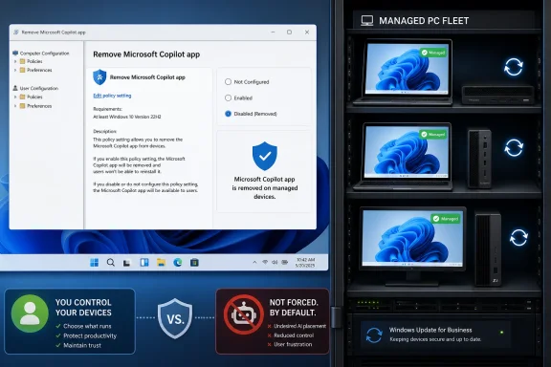Screen dimensions: 551x367
Task: Click the 'Choose what runs' text
Action: tap(87, 326)
